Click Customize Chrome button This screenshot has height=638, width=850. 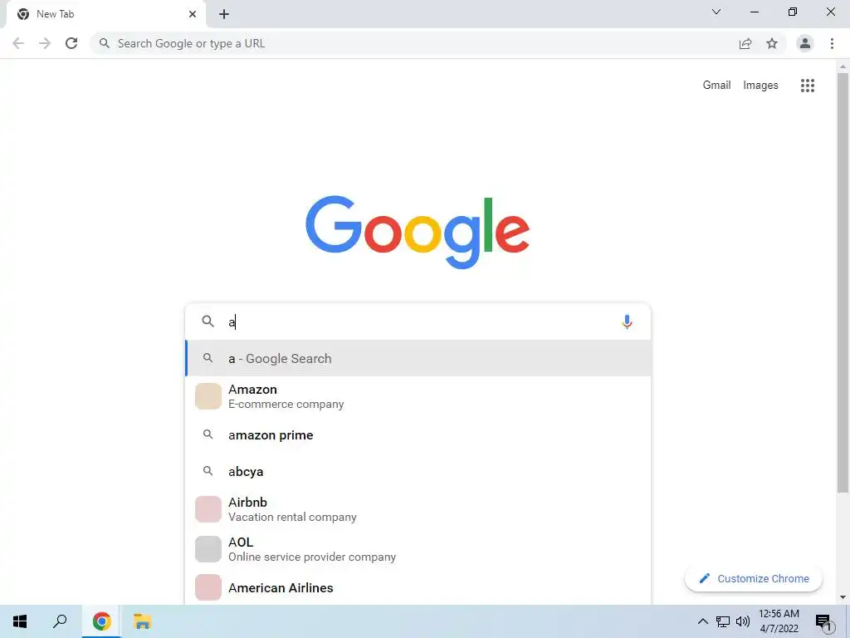click(754, 578)
